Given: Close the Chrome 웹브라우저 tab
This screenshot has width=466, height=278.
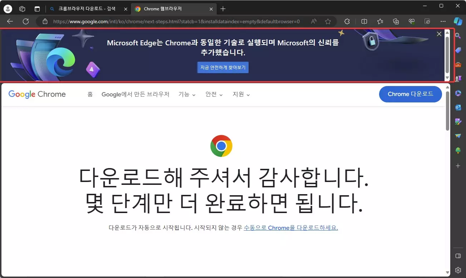Looking at the screenshot, I should pos(211,9).
